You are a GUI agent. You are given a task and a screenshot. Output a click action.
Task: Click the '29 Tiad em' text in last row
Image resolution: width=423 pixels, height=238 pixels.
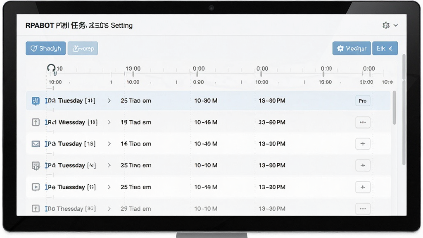coord(135,209)
